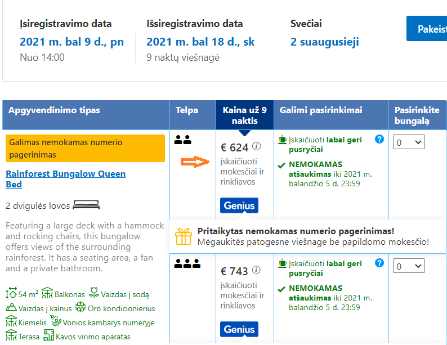Click the Pakeisti button
Viewport: 447px width, 345px height.
tap(427, 29)
